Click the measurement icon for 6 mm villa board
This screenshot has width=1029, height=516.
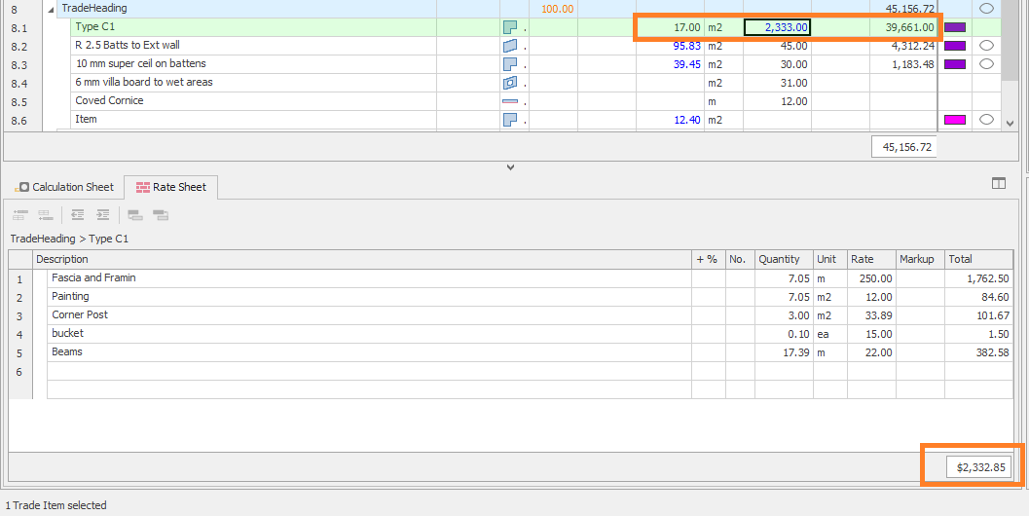(x=509, y=83)
